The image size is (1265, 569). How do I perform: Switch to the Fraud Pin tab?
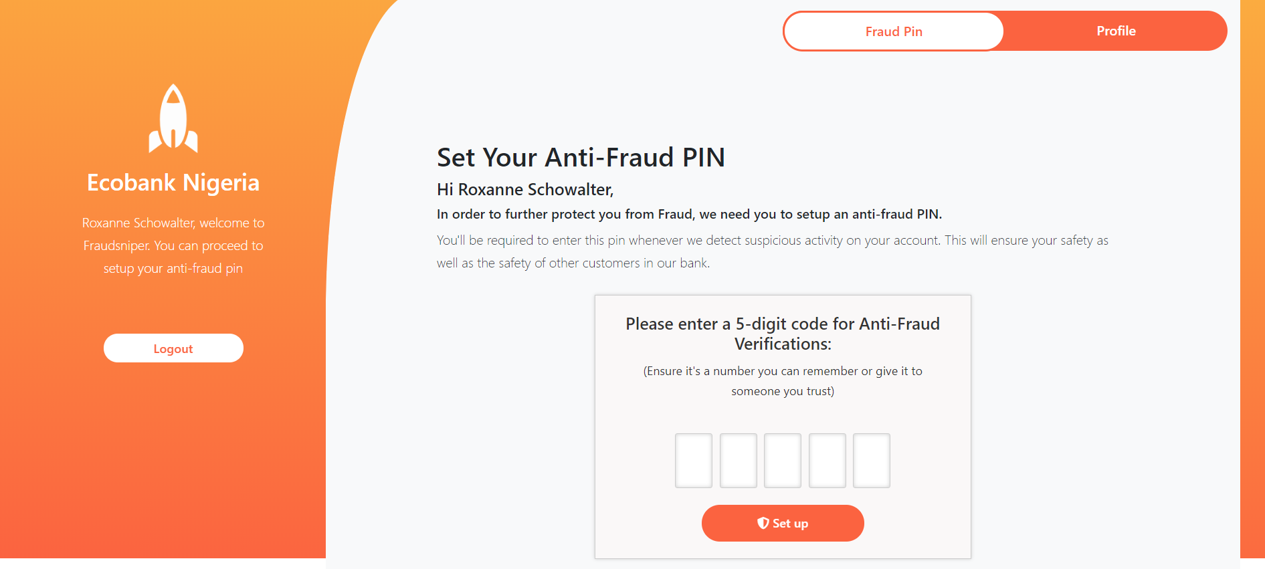893,31
